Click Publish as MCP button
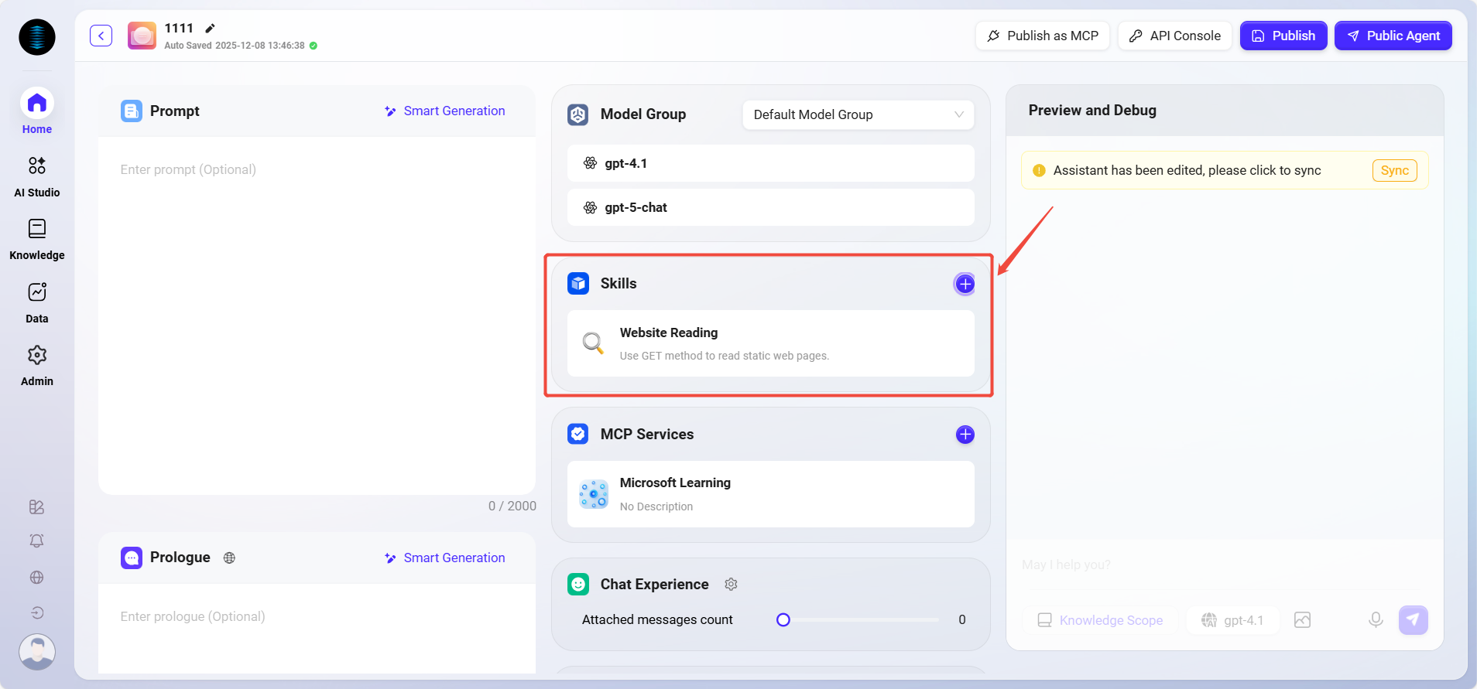 [1043, 36]
